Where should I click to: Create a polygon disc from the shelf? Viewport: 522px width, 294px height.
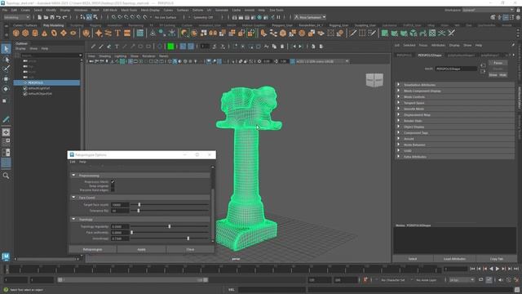(73, 33)
